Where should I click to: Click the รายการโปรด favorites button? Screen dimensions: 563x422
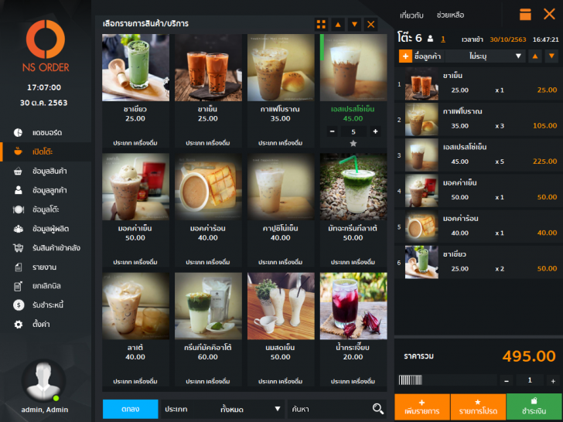point(478,407)
